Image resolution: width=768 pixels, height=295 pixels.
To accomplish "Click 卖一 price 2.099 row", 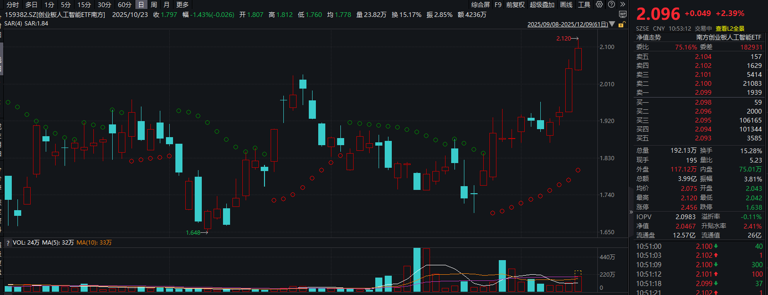I will point(699,92).
